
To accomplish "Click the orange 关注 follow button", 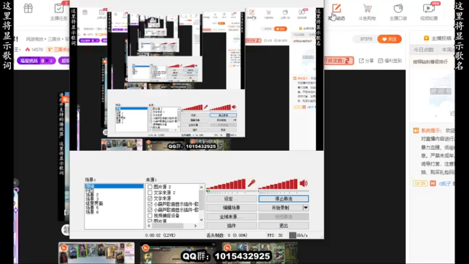I will (x=389, y=39).
